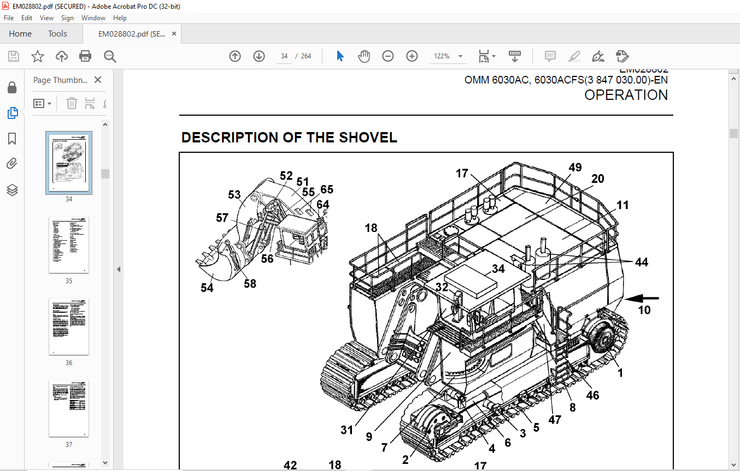Toggle Page Thumbnails sidebar icon

pos(12,113)
